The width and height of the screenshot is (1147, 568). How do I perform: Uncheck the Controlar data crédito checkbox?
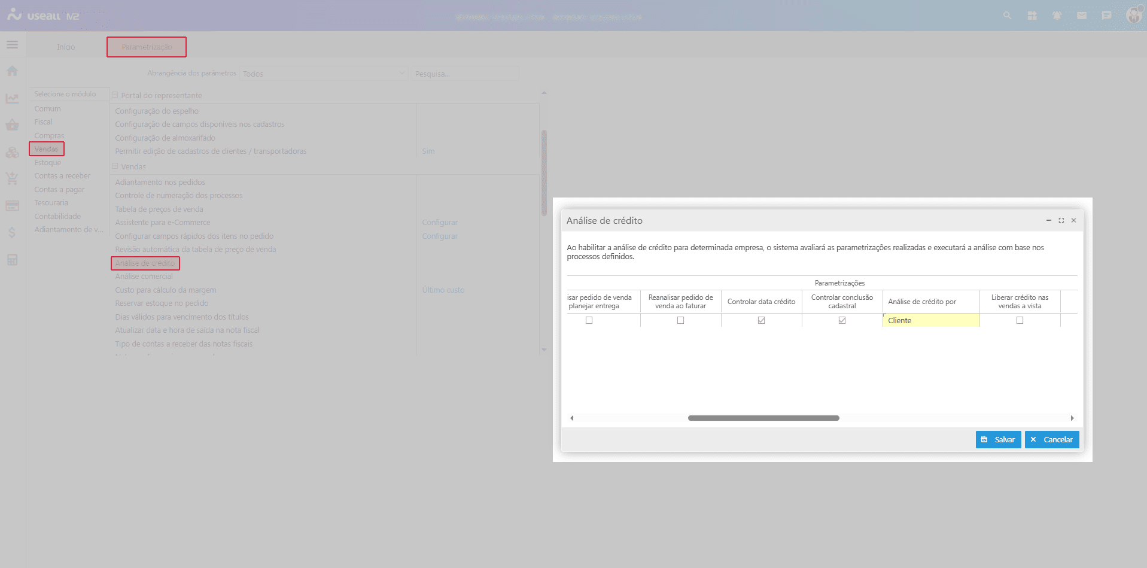tap(761, 320)
